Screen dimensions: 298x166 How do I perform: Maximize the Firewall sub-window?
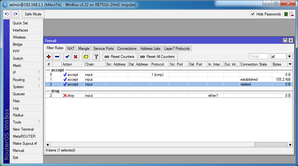pos(285,41)
